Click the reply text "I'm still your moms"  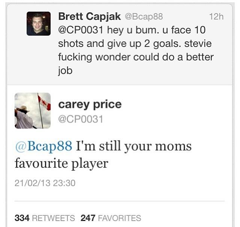pyautogui.click(x=134, y=146)
